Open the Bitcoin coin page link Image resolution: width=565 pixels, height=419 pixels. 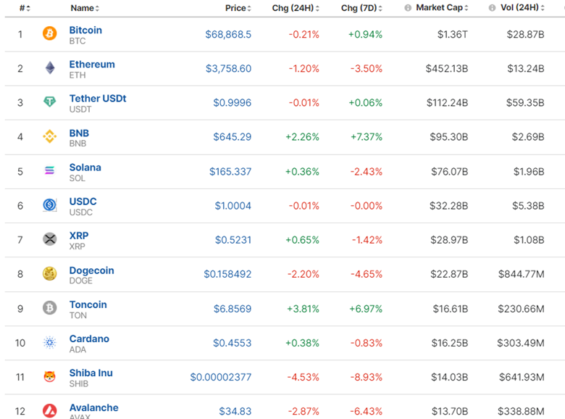(x=85, y=30)
